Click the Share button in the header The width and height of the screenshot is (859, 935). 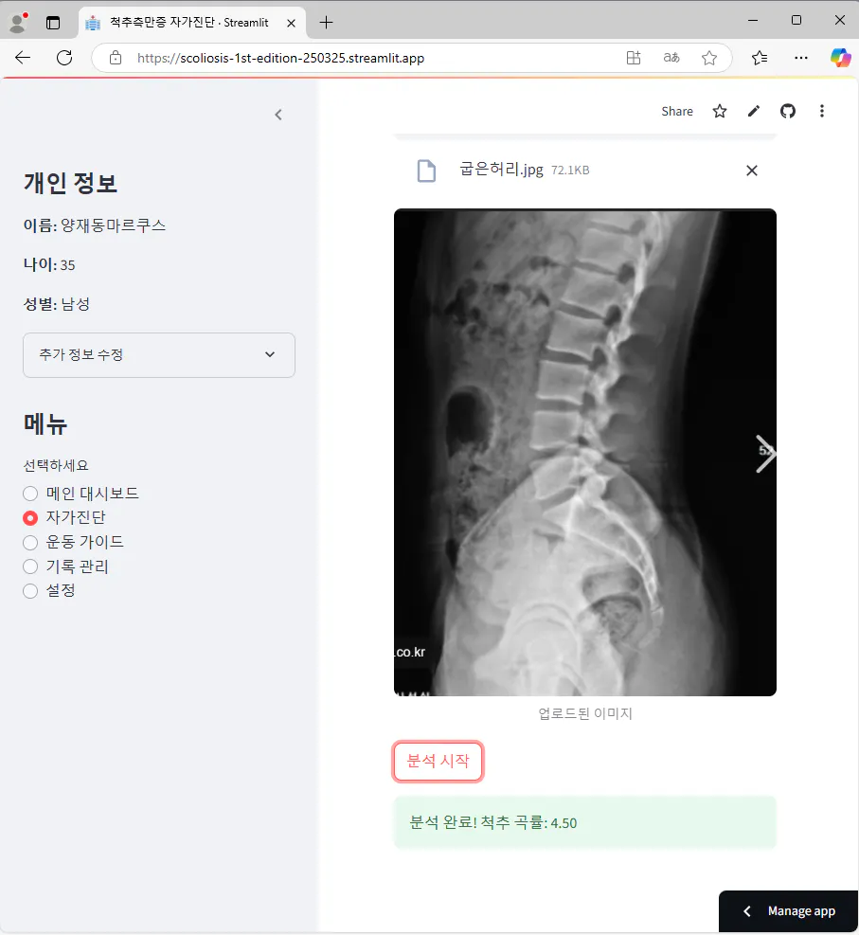pyautogui.click(x=676, y=111)
